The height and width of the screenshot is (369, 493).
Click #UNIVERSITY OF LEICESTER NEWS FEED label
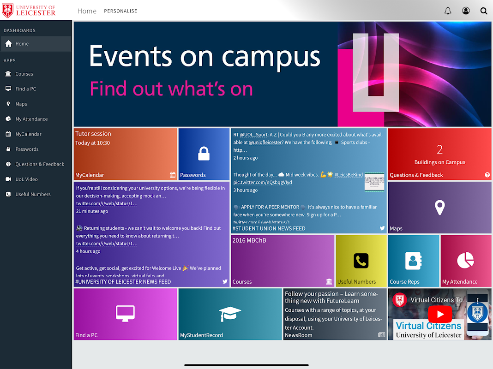tap(123, 282)
